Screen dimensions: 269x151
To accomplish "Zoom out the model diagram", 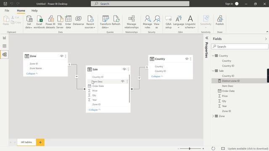I will point(178,148).
